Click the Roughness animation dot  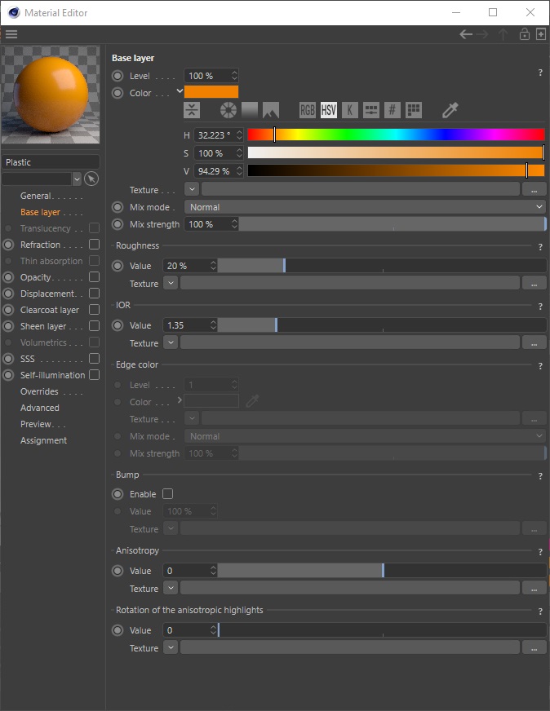click(x=118, y=266)
